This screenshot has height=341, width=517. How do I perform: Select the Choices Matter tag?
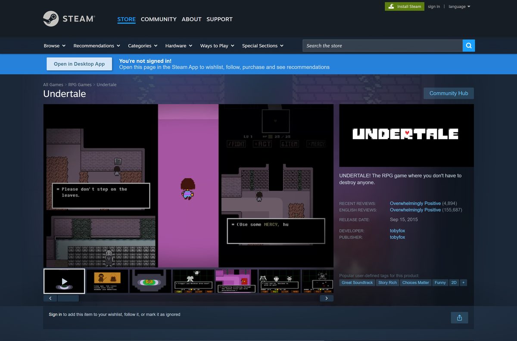point(416,282)
